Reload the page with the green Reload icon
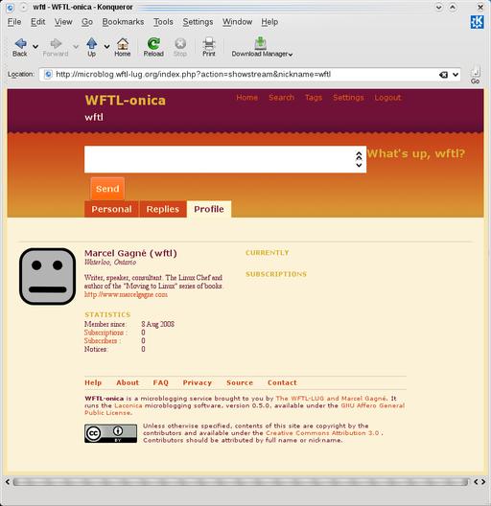The height and width of the screenshot is (506, 491). point(153,43)
